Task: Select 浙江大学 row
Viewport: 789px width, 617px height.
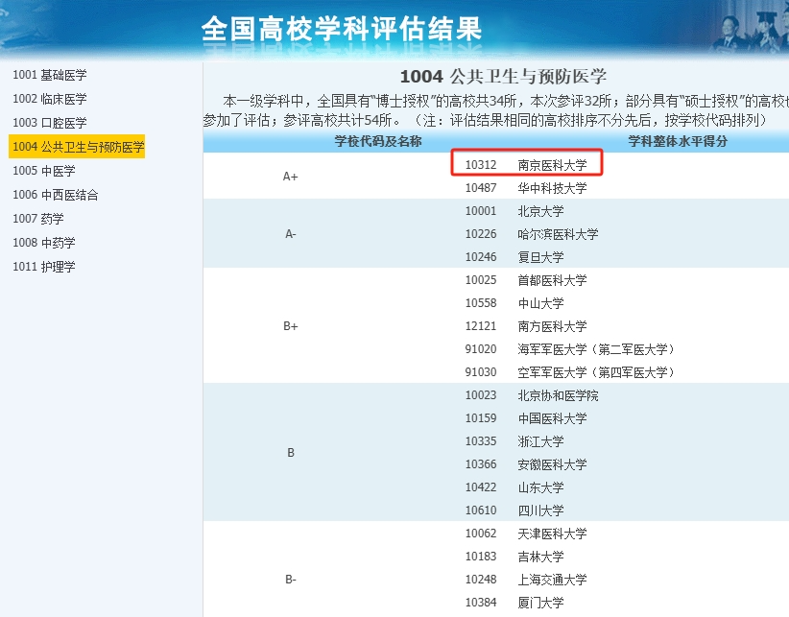Action: (540, 441)
